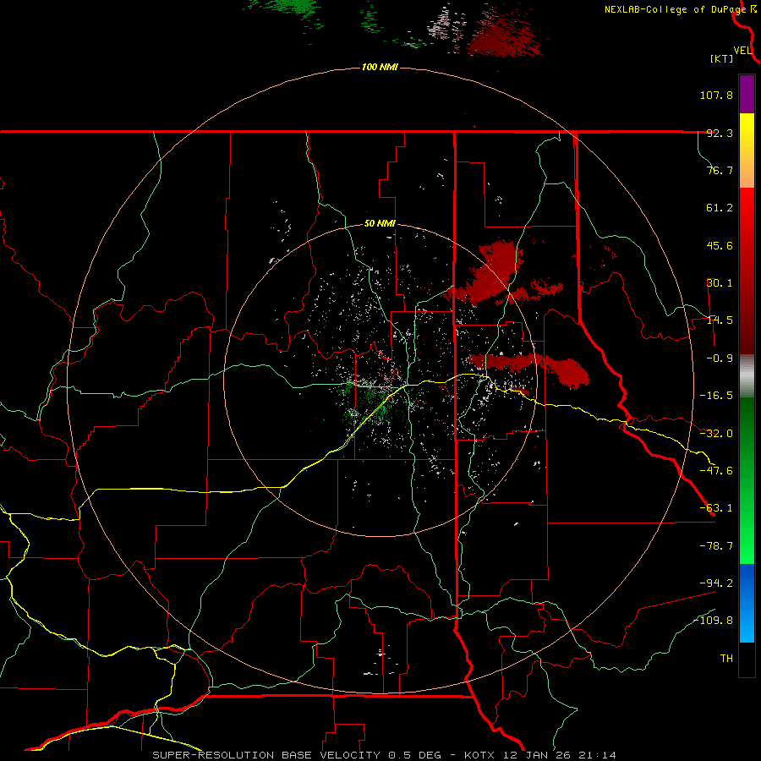Click the 45.6 scale value
This screenshot has width=761, height=761.
coord(720,245)
